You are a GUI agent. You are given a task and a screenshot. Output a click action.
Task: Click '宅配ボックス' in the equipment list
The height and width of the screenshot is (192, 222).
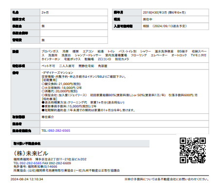[72, 59]
